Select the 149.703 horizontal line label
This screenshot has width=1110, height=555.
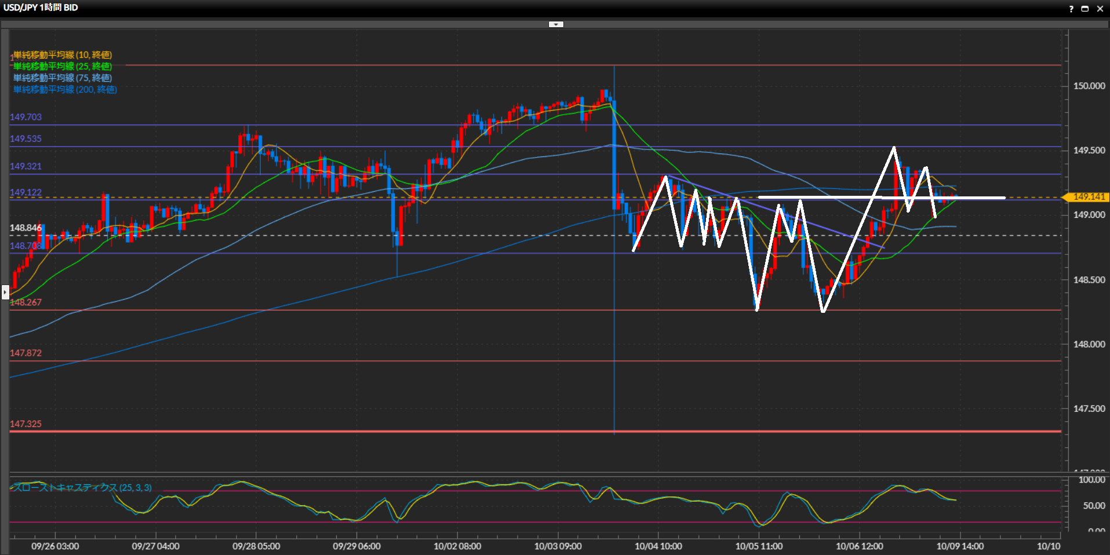(26, 117)
